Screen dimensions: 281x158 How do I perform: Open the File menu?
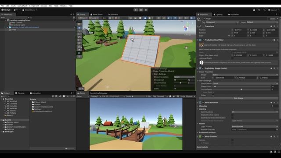(2, 6)
